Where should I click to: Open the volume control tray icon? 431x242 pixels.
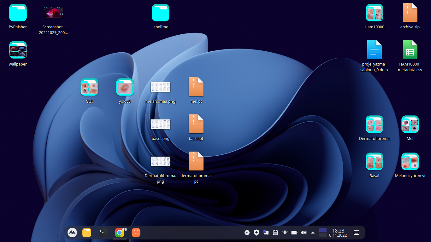point(304,233)
